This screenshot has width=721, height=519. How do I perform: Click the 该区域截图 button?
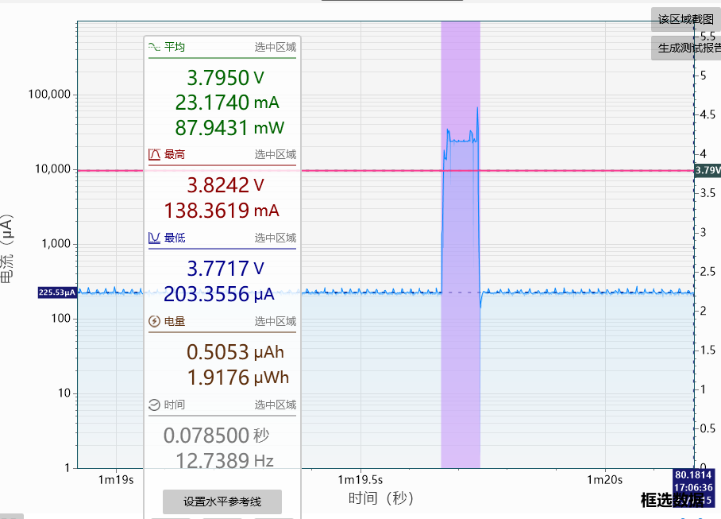tap(685, 19)
